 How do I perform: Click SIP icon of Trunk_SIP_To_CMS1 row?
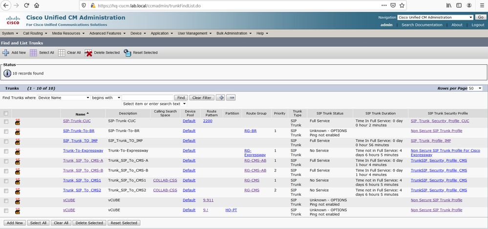pyautogui.click(x=18, y=182)
